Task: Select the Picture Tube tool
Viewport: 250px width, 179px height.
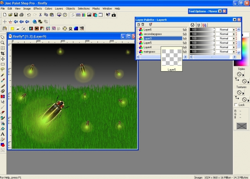Action: click(x=2, y=118)
